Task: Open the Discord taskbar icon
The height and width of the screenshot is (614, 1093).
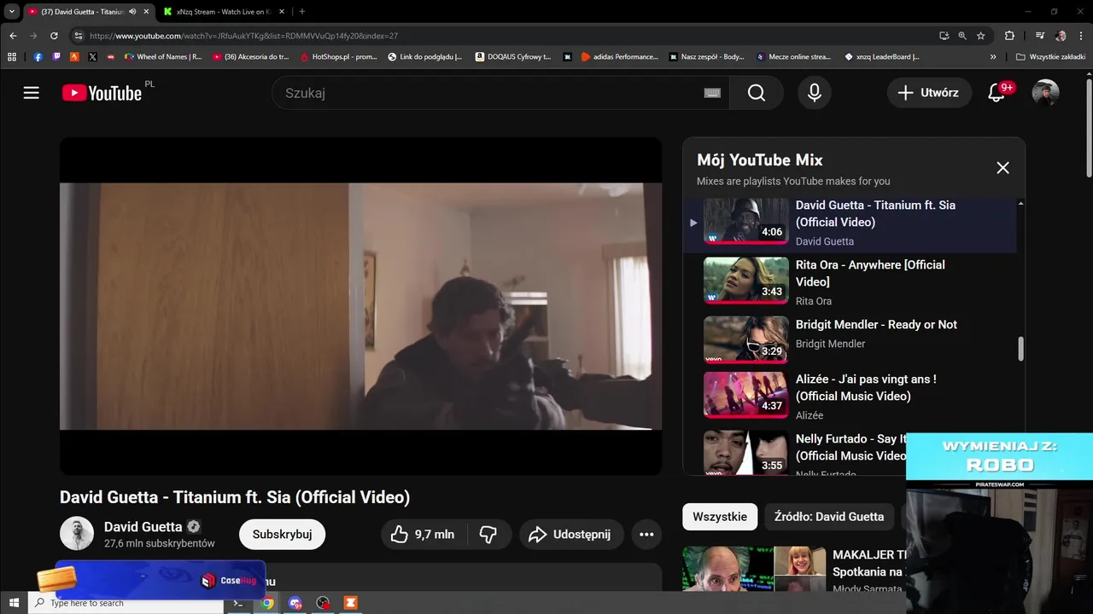Action: (295, 603)
